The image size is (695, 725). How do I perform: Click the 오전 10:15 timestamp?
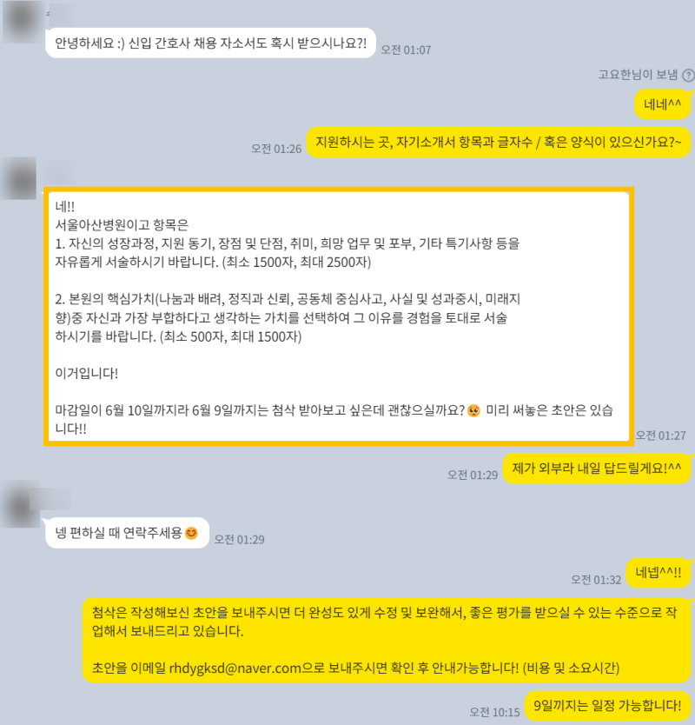pos(494,712)
